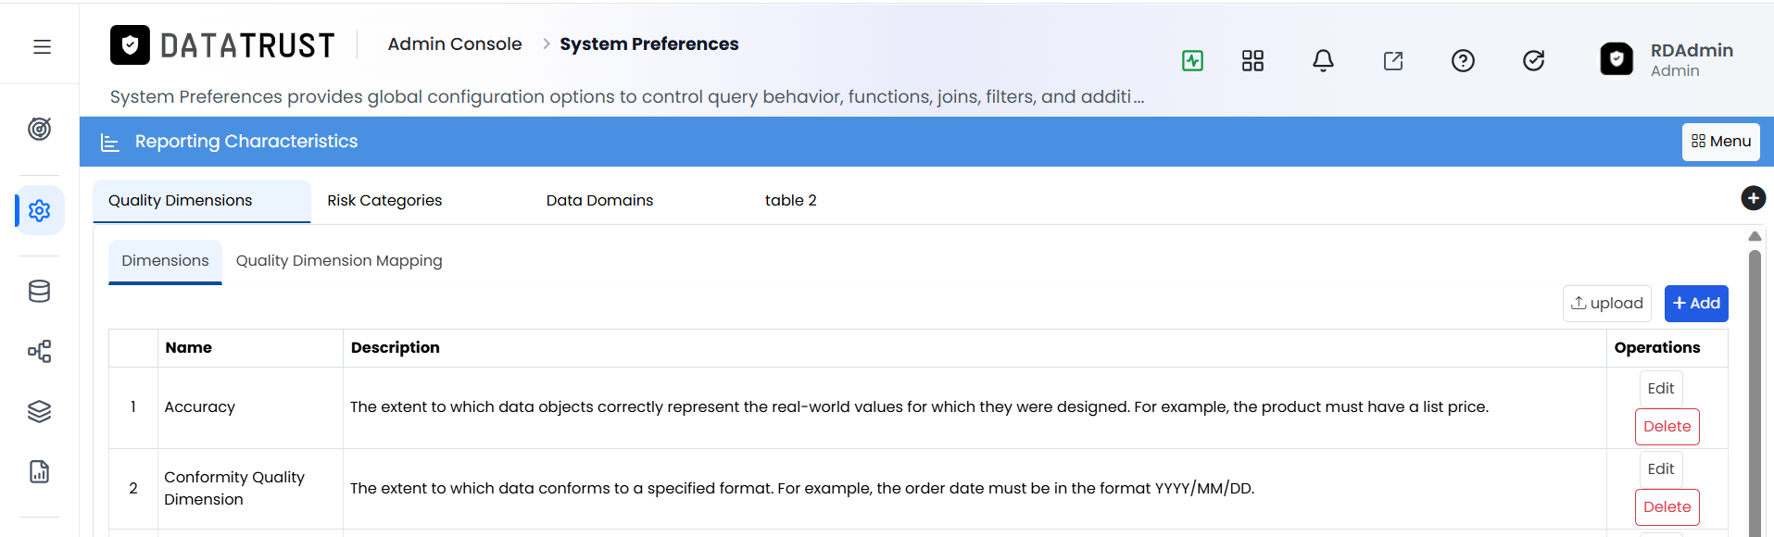Switch to the Risk Categories tab
The image size is (1774, 537).
pyautogui.click(x=384, y=201)
